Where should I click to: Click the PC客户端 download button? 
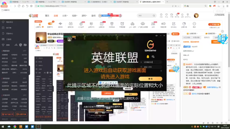(x=214, y=24)
